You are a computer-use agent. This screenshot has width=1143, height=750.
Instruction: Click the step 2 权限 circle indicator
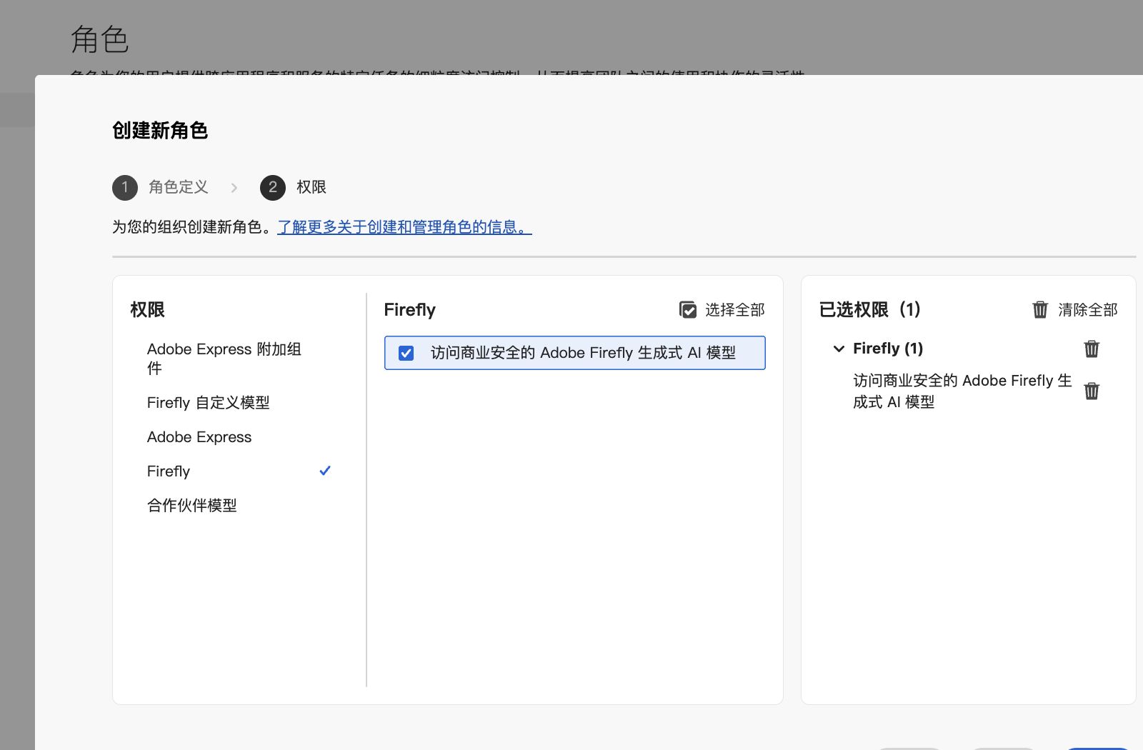[272, 187]
